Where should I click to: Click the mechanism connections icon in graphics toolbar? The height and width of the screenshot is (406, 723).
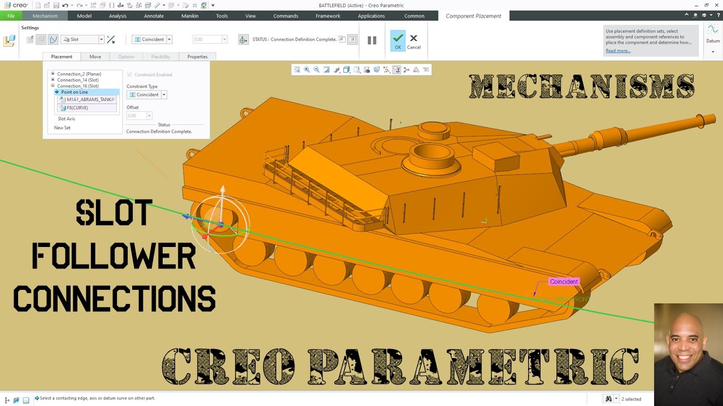406,70
